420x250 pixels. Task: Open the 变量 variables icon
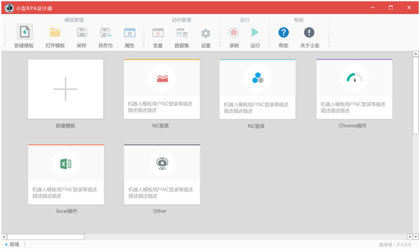coord(158,33)
